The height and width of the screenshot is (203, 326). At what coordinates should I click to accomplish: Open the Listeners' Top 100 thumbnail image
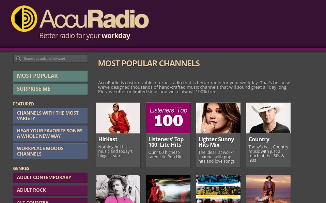[168, 118]
